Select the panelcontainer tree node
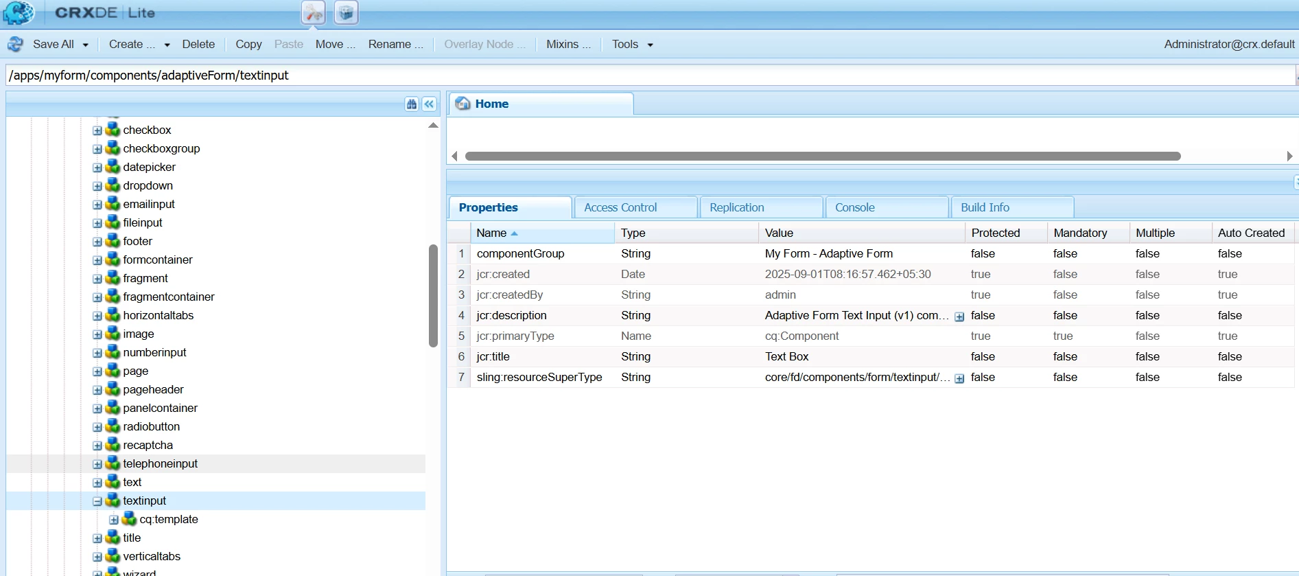The image size is (1299, 576). (x=160, y=408)
